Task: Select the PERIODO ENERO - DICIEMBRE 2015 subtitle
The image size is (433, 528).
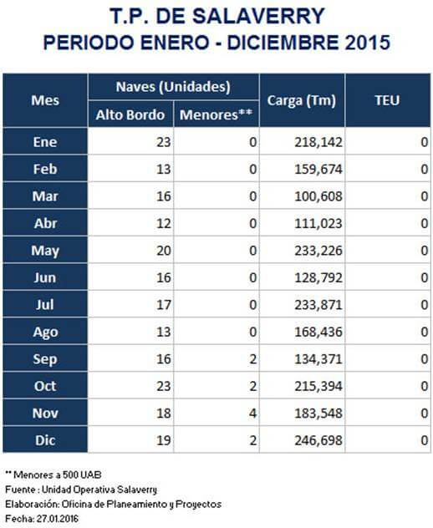Action: (x=217, y=43)
